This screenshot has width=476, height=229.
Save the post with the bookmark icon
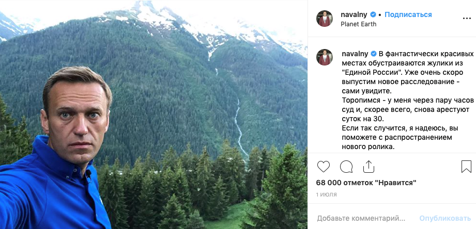click(466, 167)
